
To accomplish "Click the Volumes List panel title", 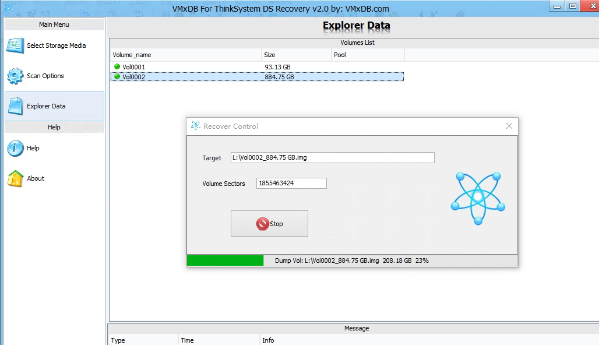I will click(358, 43).
